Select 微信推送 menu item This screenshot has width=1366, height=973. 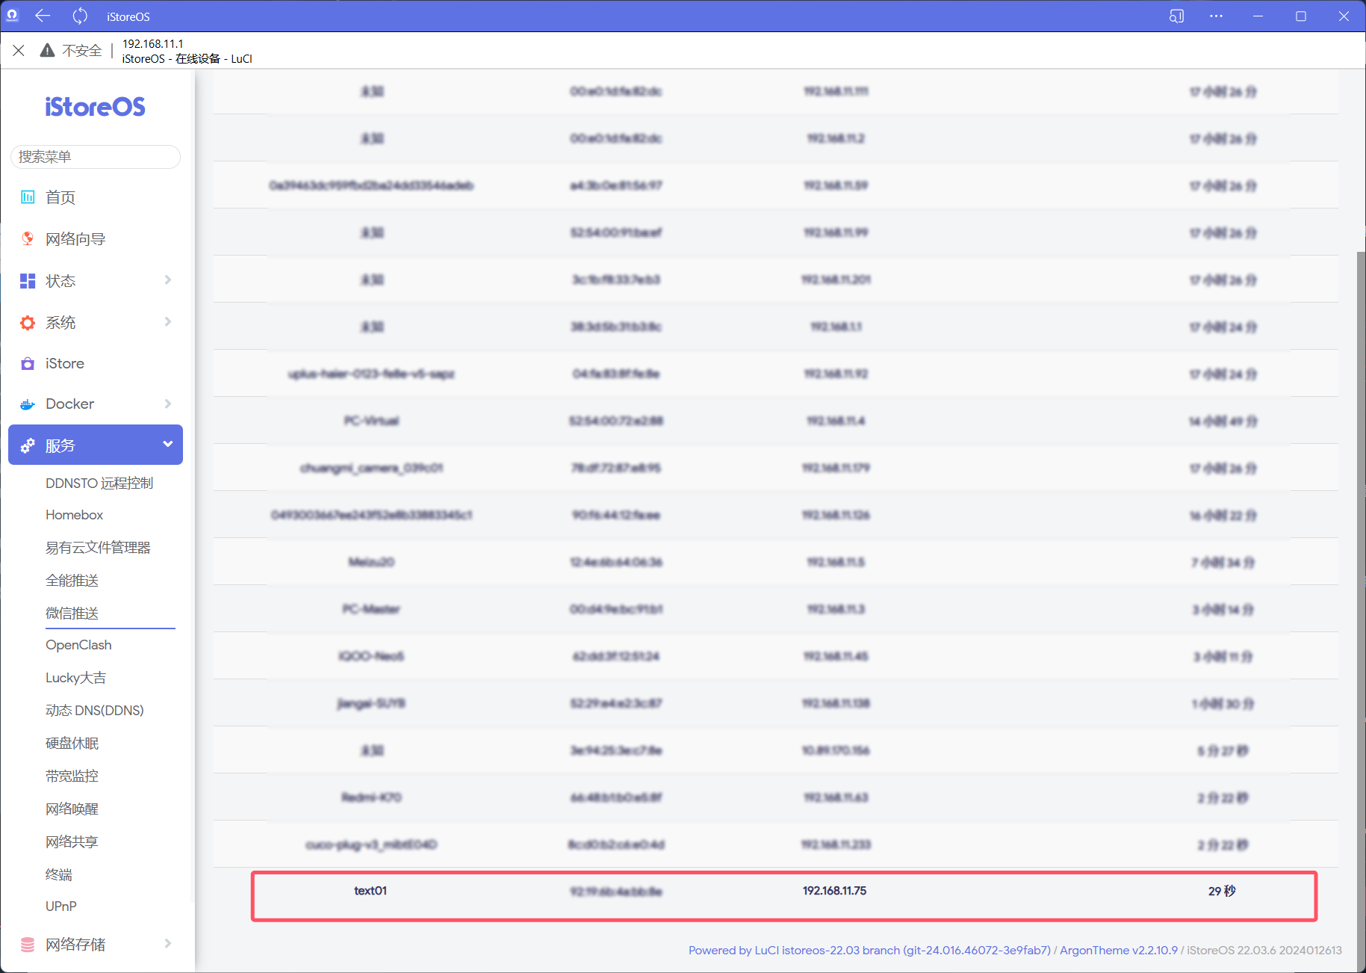tap(72, 614)
